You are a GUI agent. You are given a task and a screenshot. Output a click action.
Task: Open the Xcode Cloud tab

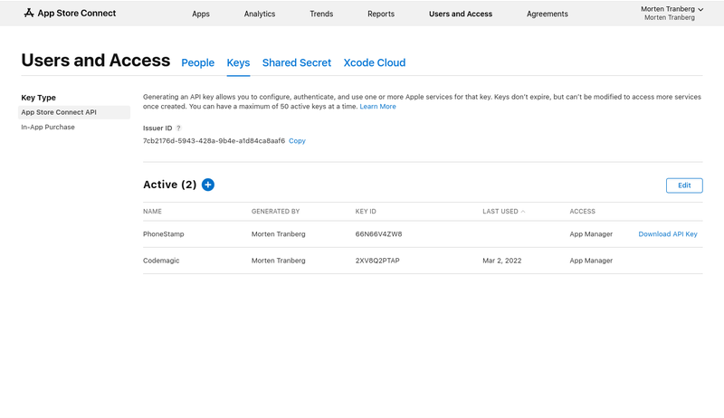coord(375,62)
